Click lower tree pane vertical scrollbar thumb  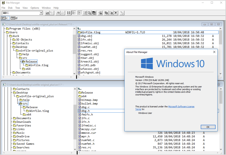[x=75, y=122]
